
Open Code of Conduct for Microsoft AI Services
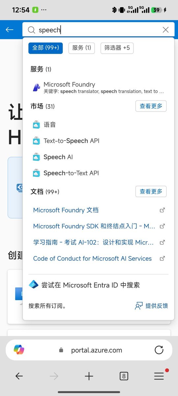click(x=93, y=258)
